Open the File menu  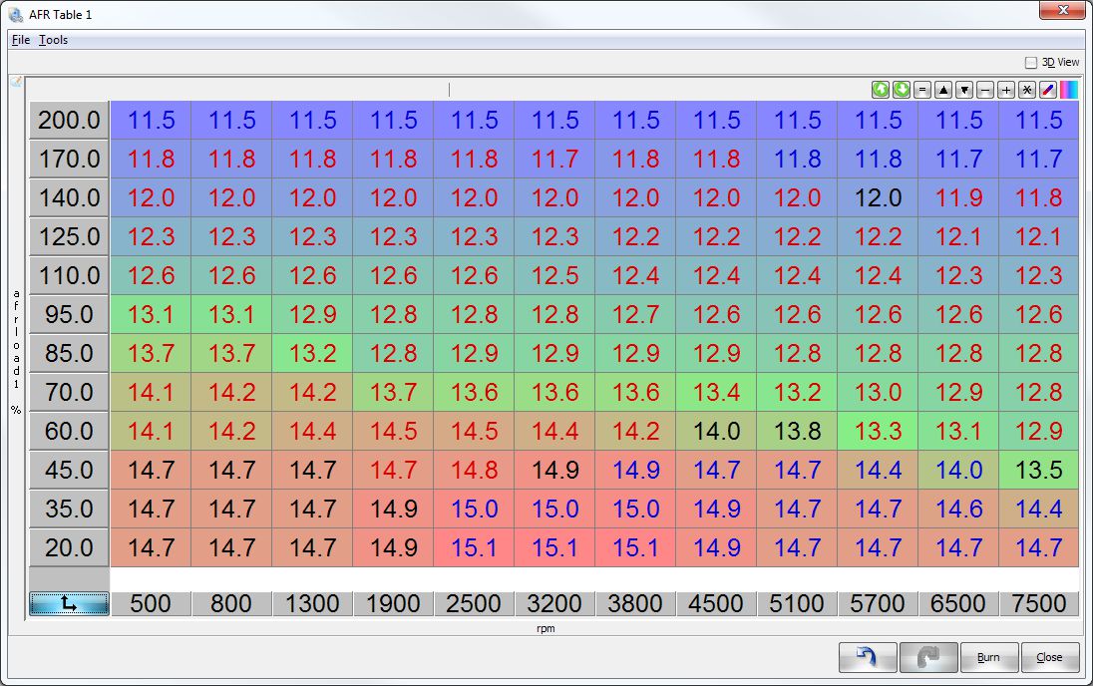[21, 40]
